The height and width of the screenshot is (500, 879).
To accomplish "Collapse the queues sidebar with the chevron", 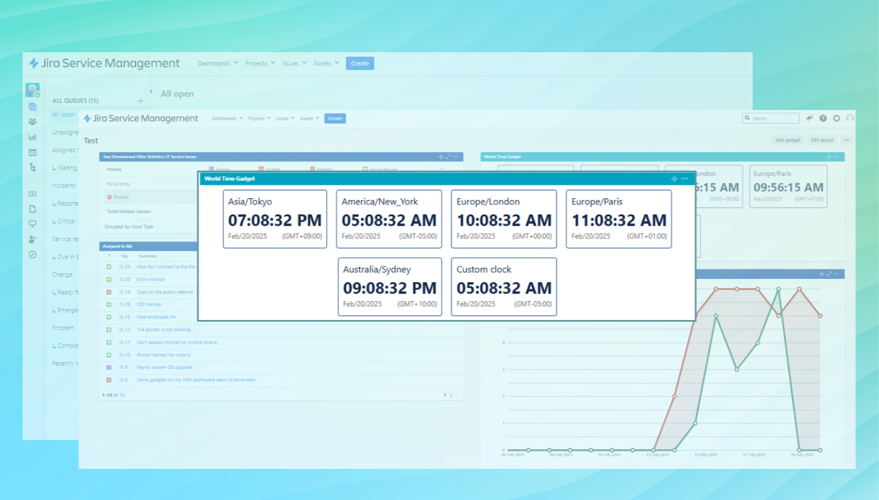I will pos(151,92).
